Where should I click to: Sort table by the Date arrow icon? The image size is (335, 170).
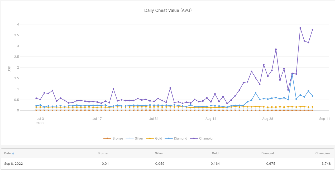(x=13, y=153)
